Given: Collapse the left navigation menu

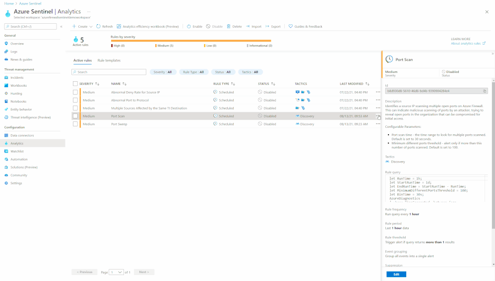Looking at the screenshot, I should tap(61, 26).
